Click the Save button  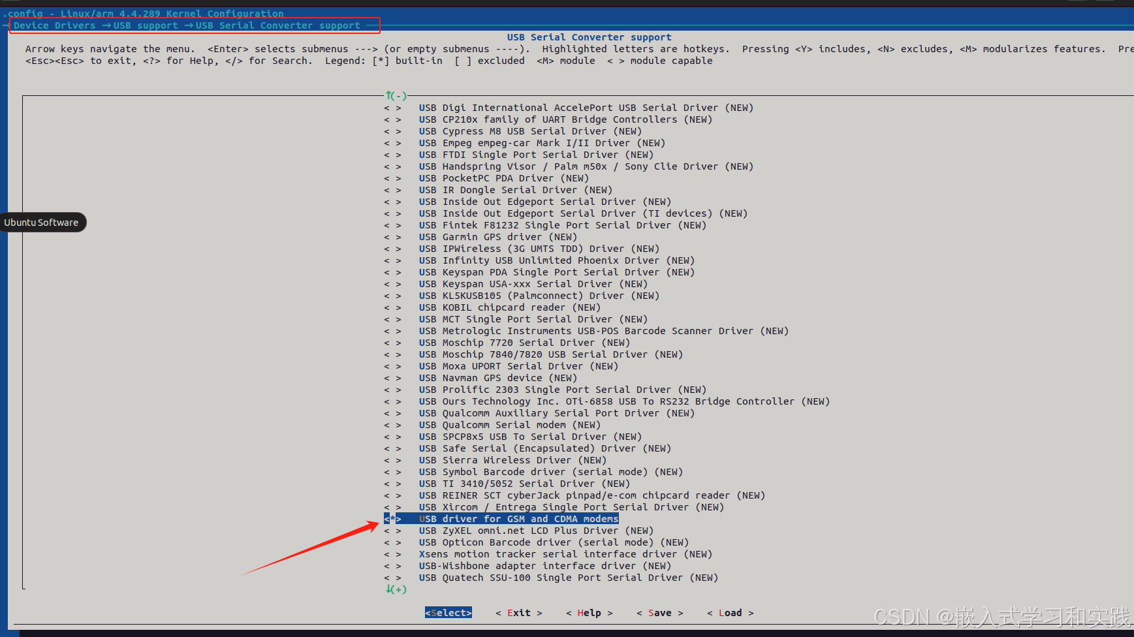click(660, 613)
